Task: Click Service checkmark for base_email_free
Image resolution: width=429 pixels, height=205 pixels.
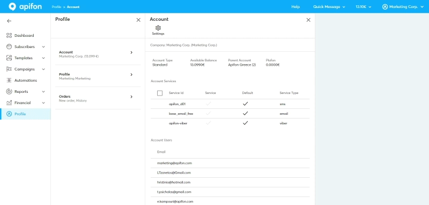Action: pyautogui.click(x=209, y=113)
